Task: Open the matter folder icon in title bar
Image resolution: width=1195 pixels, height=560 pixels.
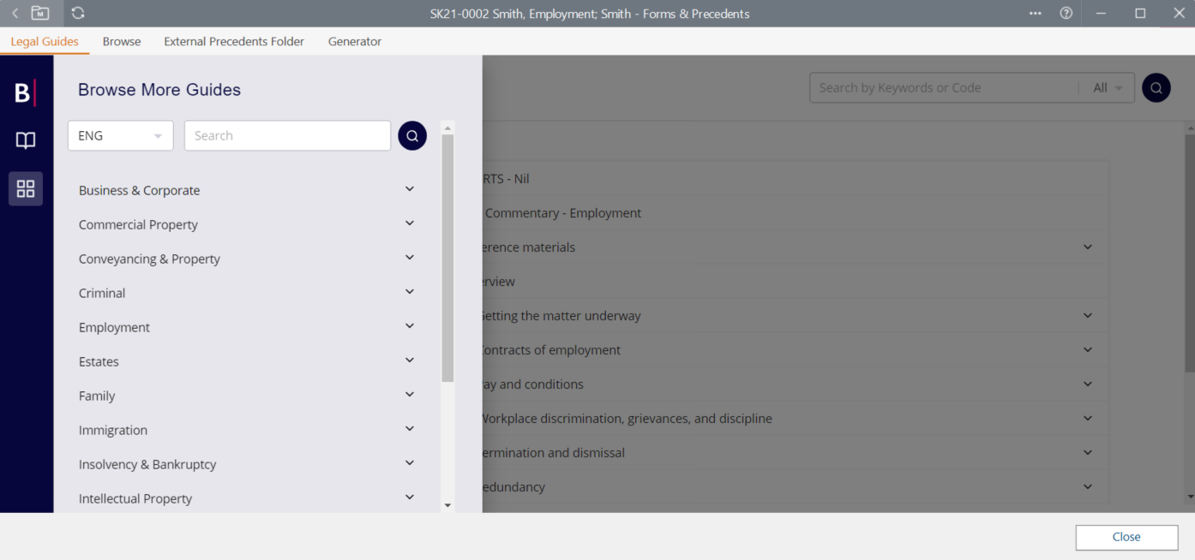Action: pyautogui.click(x=40, y=13)
